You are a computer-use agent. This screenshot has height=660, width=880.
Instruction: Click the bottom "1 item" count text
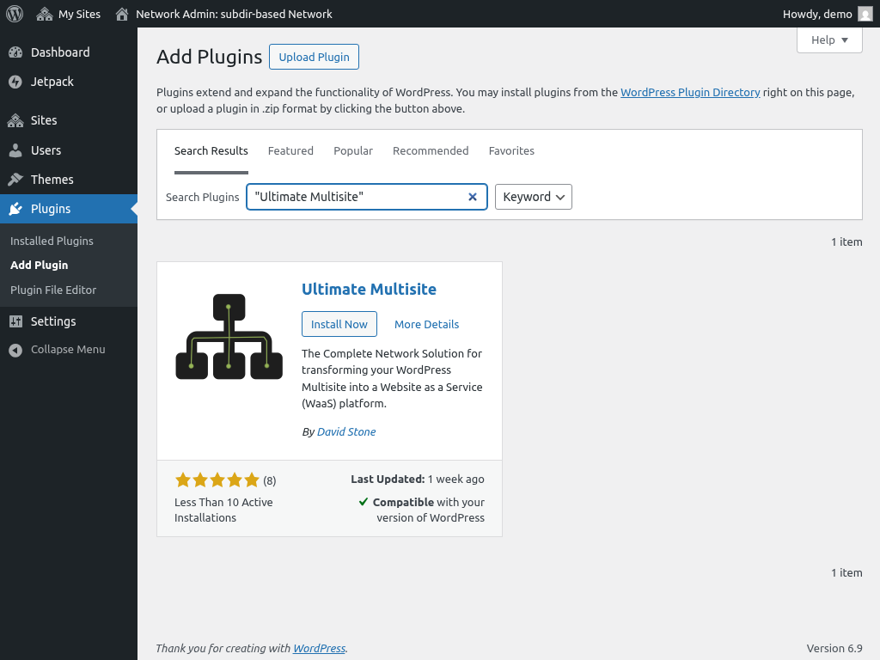tap(846, 573)
